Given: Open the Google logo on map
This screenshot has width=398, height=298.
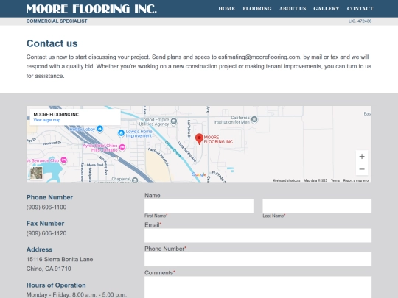Looking at the screenshot, I should [199, 174].
